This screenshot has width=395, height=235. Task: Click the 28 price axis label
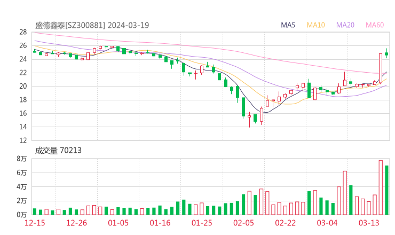pos(23,32)
